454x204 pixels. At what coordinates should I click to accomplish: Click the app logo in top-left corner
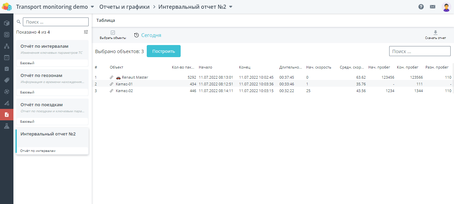(x=7, y=7)
